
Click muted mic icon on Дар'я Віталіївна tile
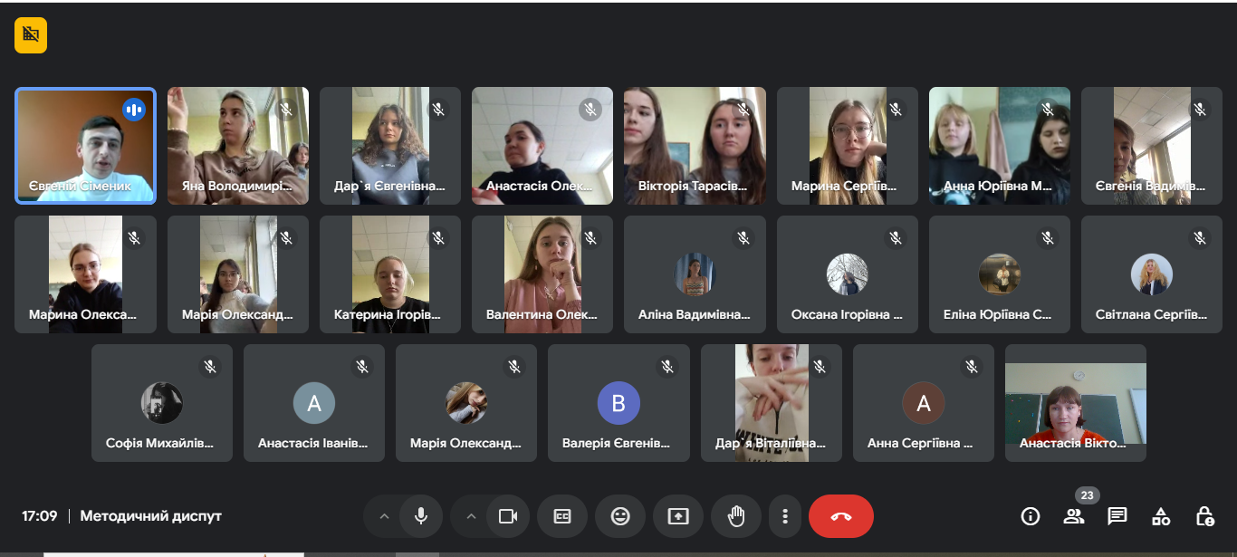[820, 367]
